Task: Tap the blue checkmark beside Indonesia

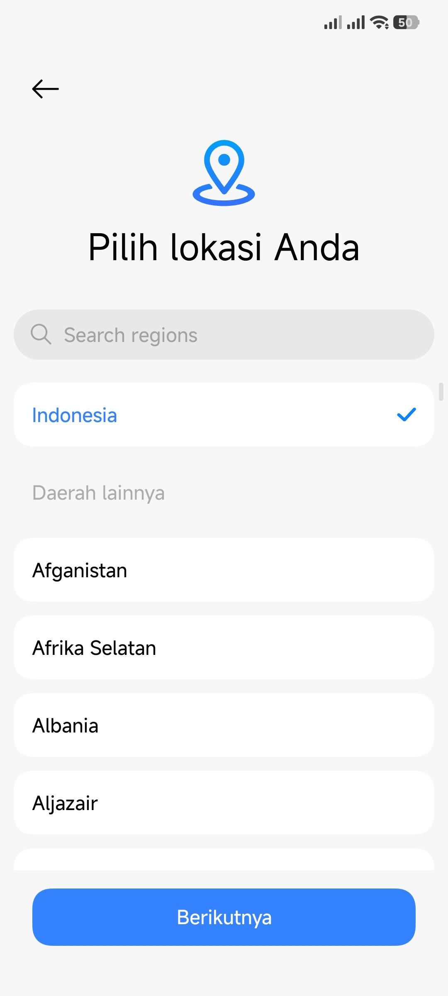Action: click(x=406, y=415)
